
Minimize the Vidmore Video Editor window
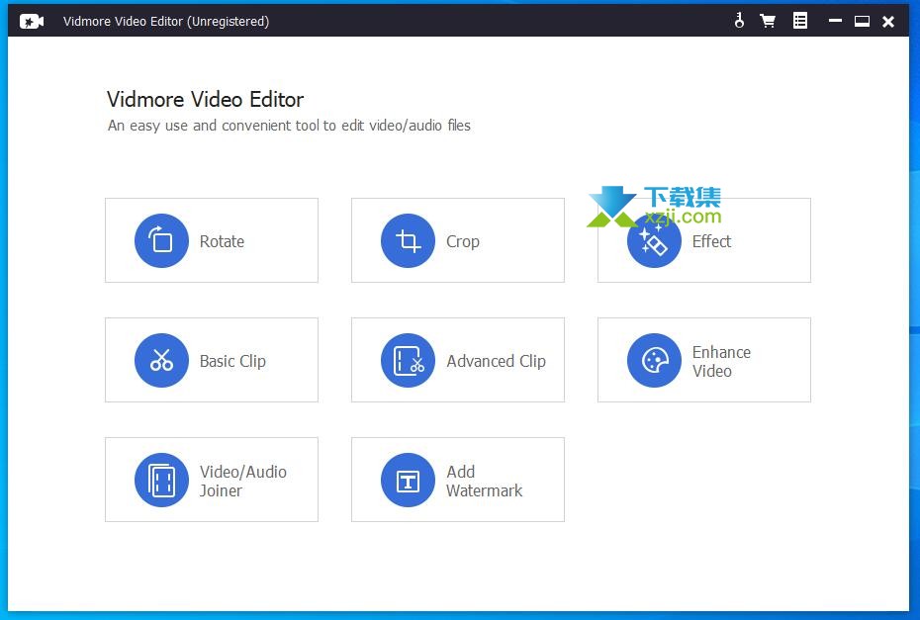click(835, 21)
